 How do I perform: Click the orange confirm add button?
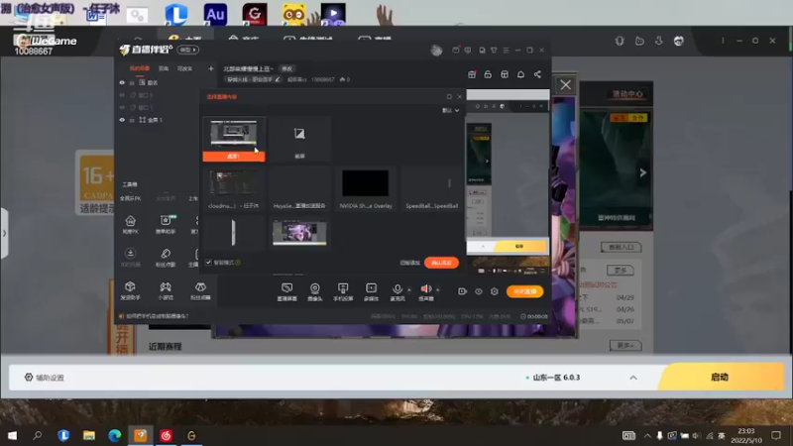click(x=441, y=263)
